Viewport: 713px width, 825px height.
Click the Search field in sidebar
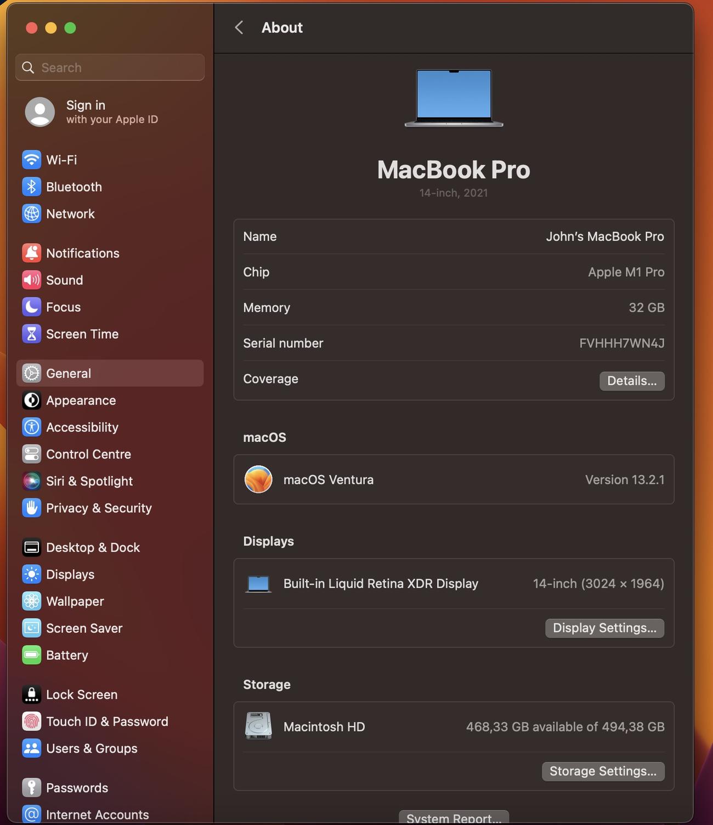[110, 68]
